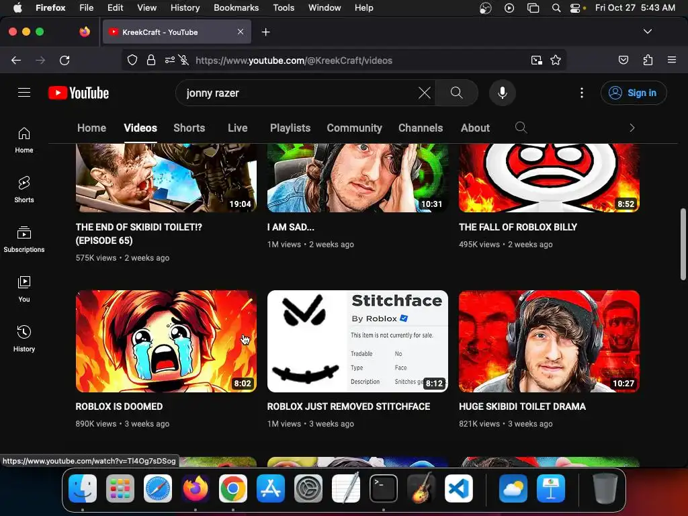Click the page vertical scrollbar
This screenshot has height=516, width=688.
click(683, 243)
